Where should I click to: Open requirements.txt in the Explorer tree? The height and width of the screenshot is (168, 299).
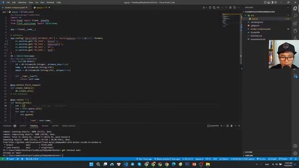[258, 39]
